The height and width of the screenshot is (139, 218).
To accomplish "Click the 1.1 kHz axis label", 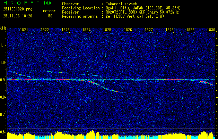I will pyautogui.click(x=3, y=45).
